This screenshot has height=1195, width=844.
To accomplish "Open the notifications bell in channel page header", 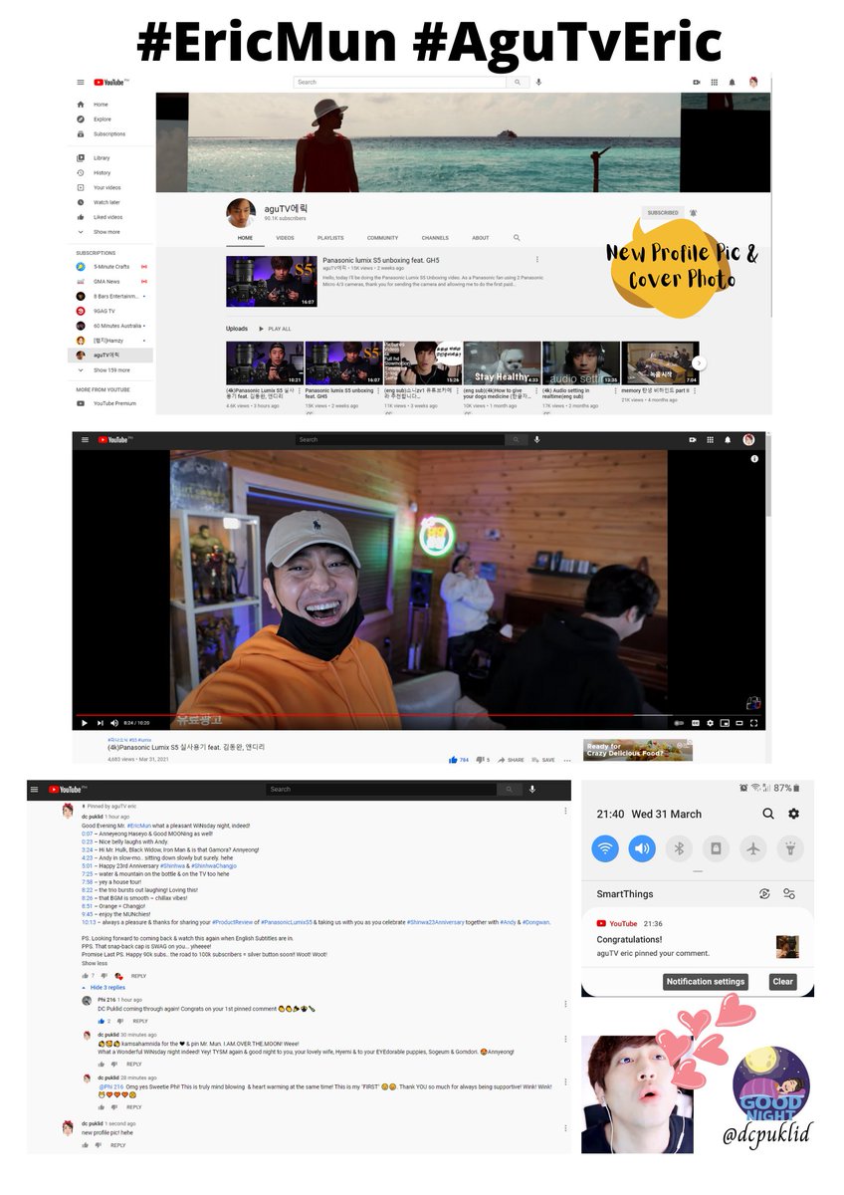I will click(733, 83).
